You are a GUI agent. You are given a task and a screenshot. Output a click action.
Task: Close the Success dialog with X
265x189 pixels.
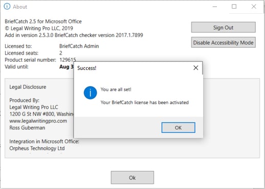point(196,68)
